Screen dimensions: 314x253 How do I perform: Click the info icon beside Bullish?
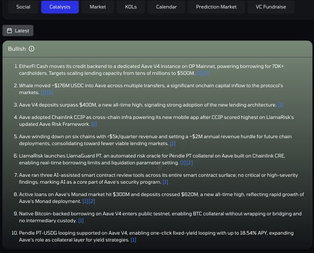31,49
